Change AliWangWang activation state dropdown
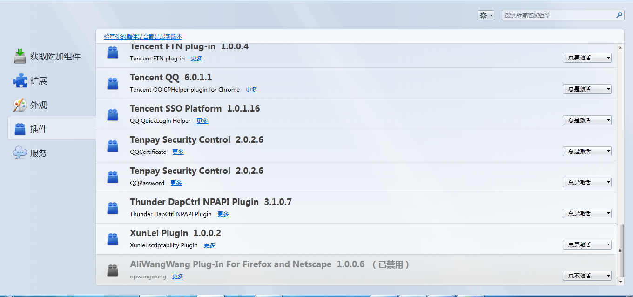The image size is (633, 297). coord(586,276)
